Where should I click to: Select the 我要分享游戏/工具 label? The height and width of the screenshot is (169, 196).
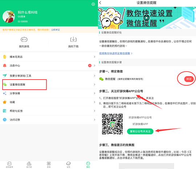click(x=20, y=76)
